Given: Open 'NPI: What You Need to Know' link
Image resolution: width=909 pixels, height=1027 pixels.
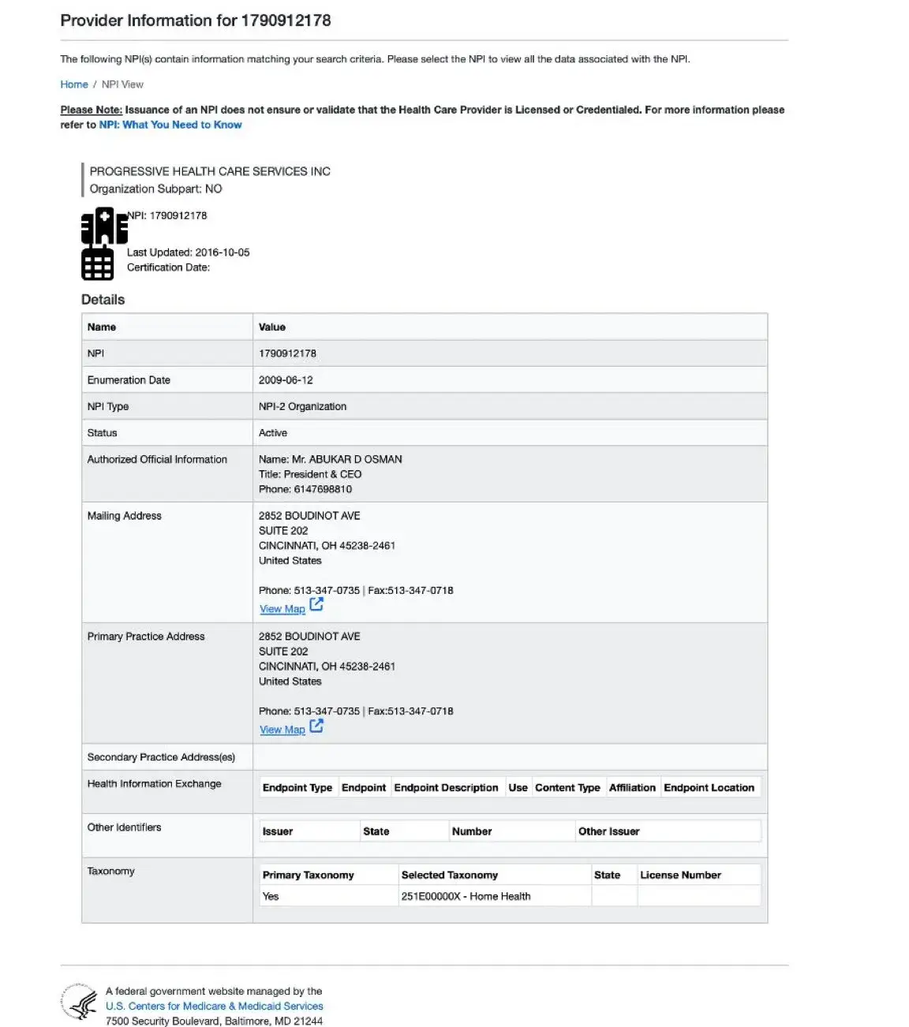Looking at the screenshot, I should pos(170,125).
